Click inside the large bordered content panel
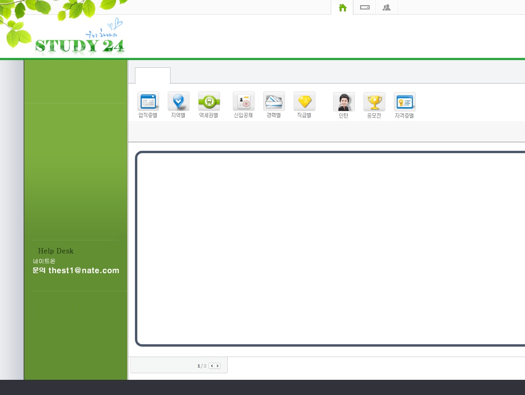This screenshot has height=395, width=525. [x=330, y=249]
